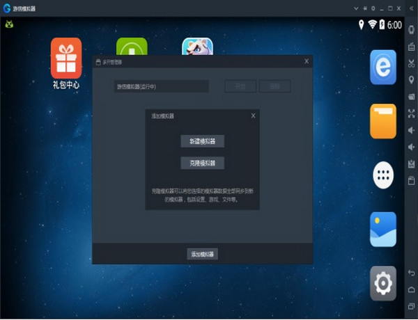Open the title bar dropdown chevron menu

(x=356, y=8)
